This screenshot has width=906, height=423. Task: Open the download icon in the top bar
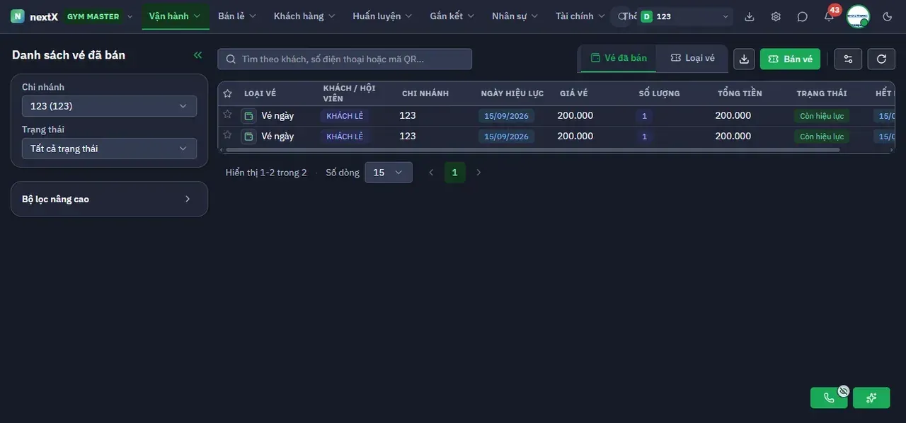point(750,16)
